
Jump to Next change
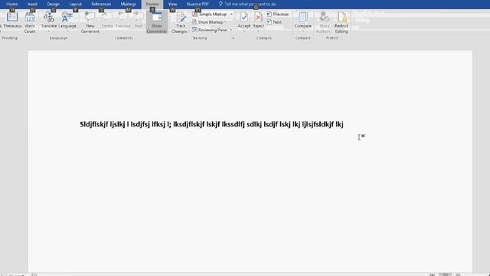[274, 22]
